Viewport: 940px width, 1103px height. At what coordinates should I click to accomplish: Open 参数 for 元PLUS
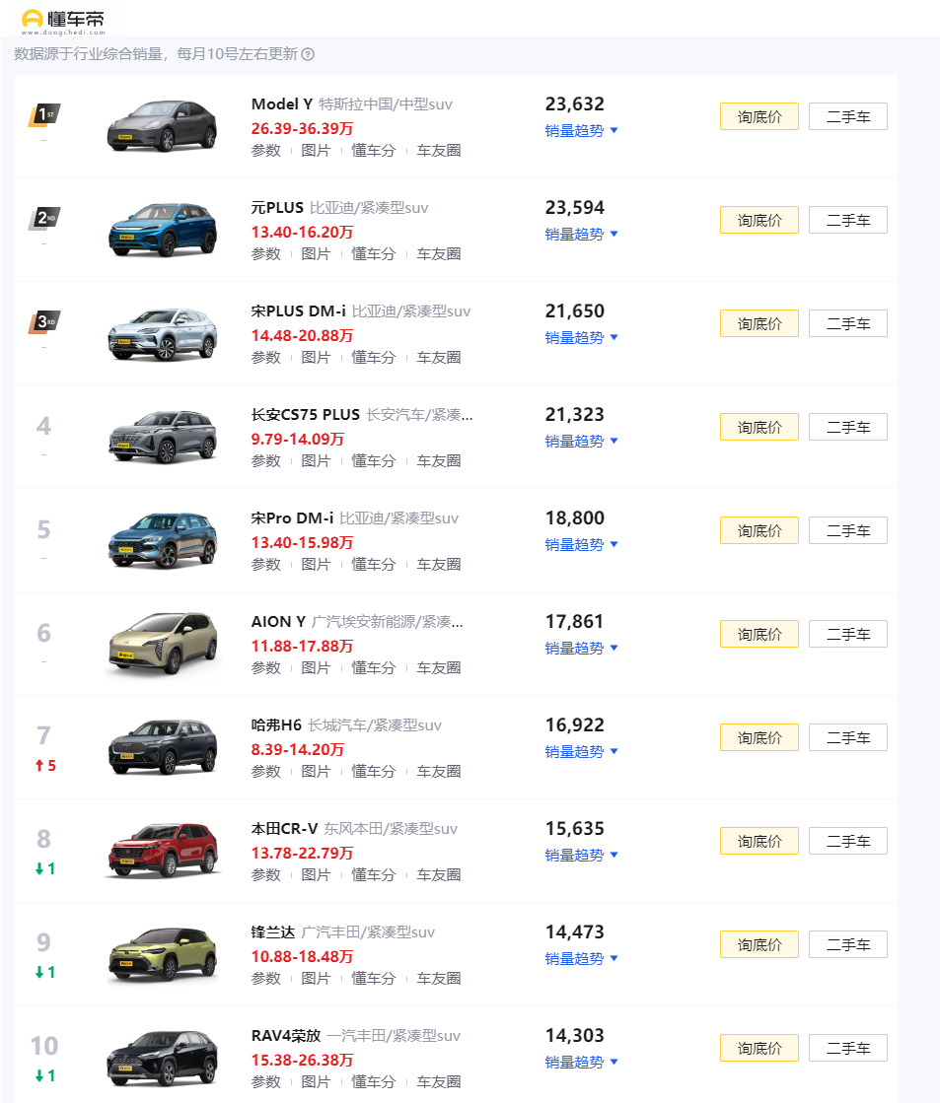(x=265, y=253)
